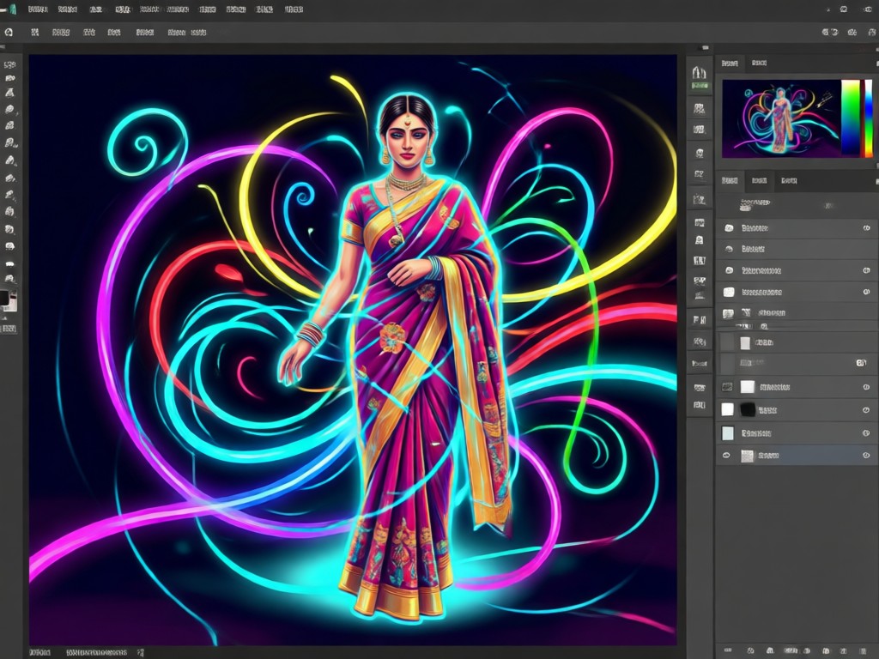Click the bottom icon in collapsed panel strip
The width and height of the screenshot is (879, 659).
click(699, 405)
